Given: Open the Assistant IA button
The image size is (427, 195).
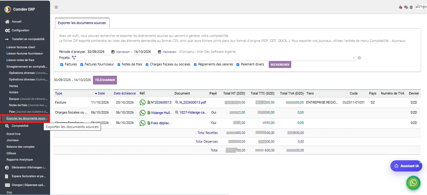Looking at the screenshot, I should 406,166.
